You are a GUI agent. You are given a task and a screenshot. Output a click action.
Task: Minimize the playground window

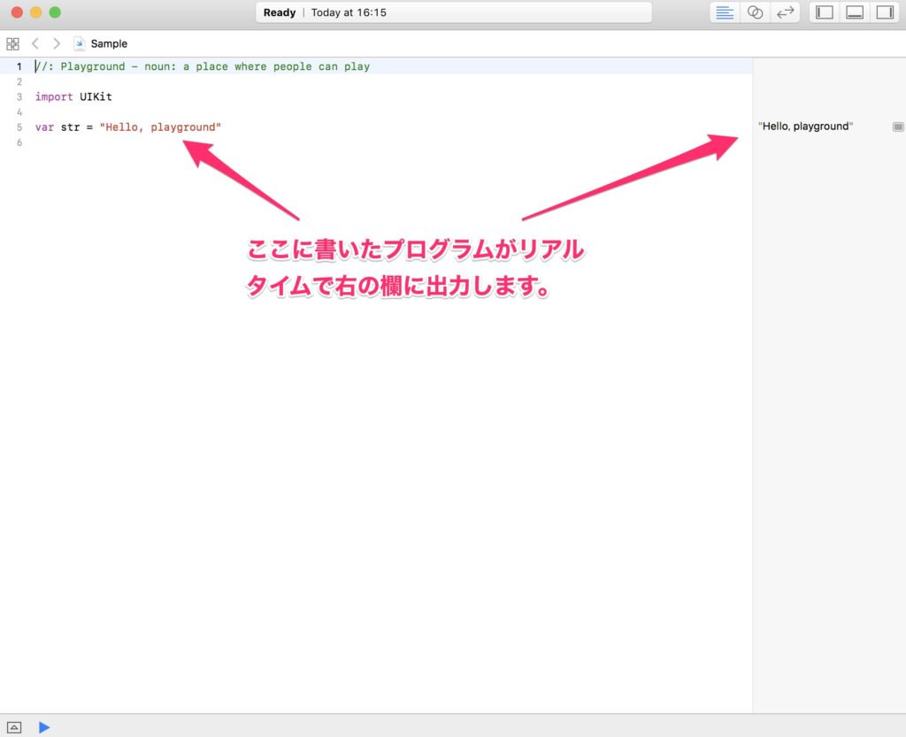pyautogui.click(x=35, y=12)
